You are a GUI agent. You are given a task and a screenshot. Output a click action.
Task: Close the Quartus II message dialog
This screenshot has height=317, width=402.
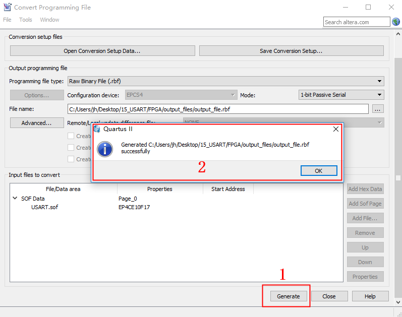(336, 129)
